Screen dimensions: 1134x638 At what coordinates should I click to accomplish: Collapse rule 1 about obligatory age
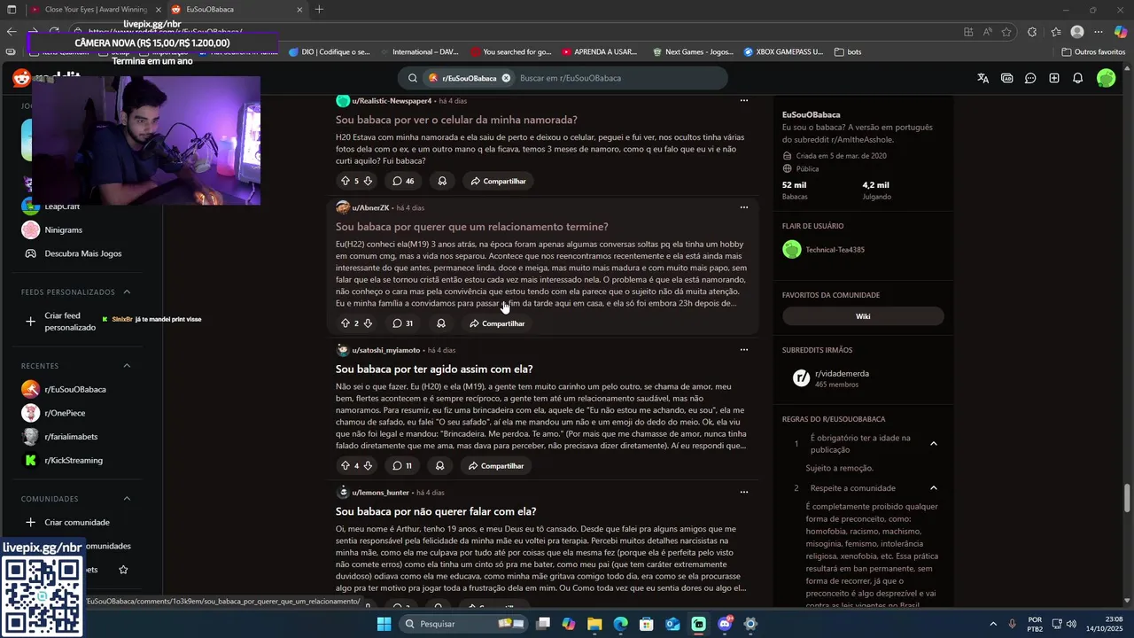[x=933, y=443]
